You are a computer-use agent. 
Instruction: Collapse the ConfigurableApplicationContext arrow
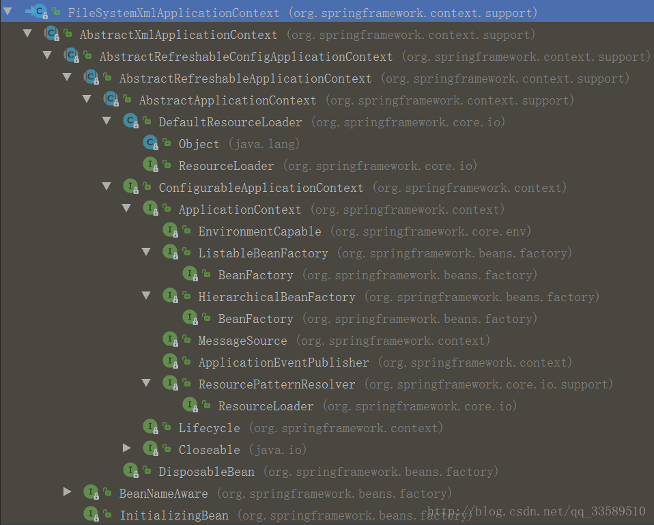(x=106, y=186)
